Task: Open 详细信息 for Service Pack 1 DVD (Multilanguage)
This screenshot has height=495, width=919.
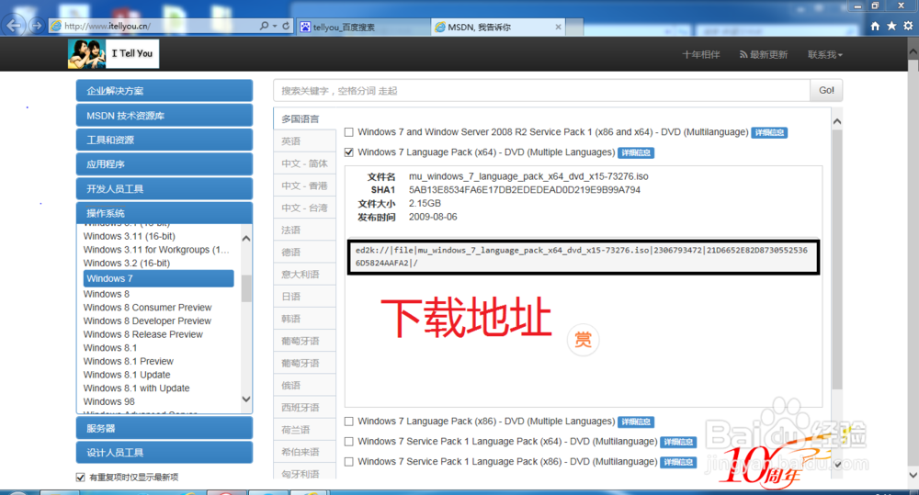Action: click(x=769, y=133)
